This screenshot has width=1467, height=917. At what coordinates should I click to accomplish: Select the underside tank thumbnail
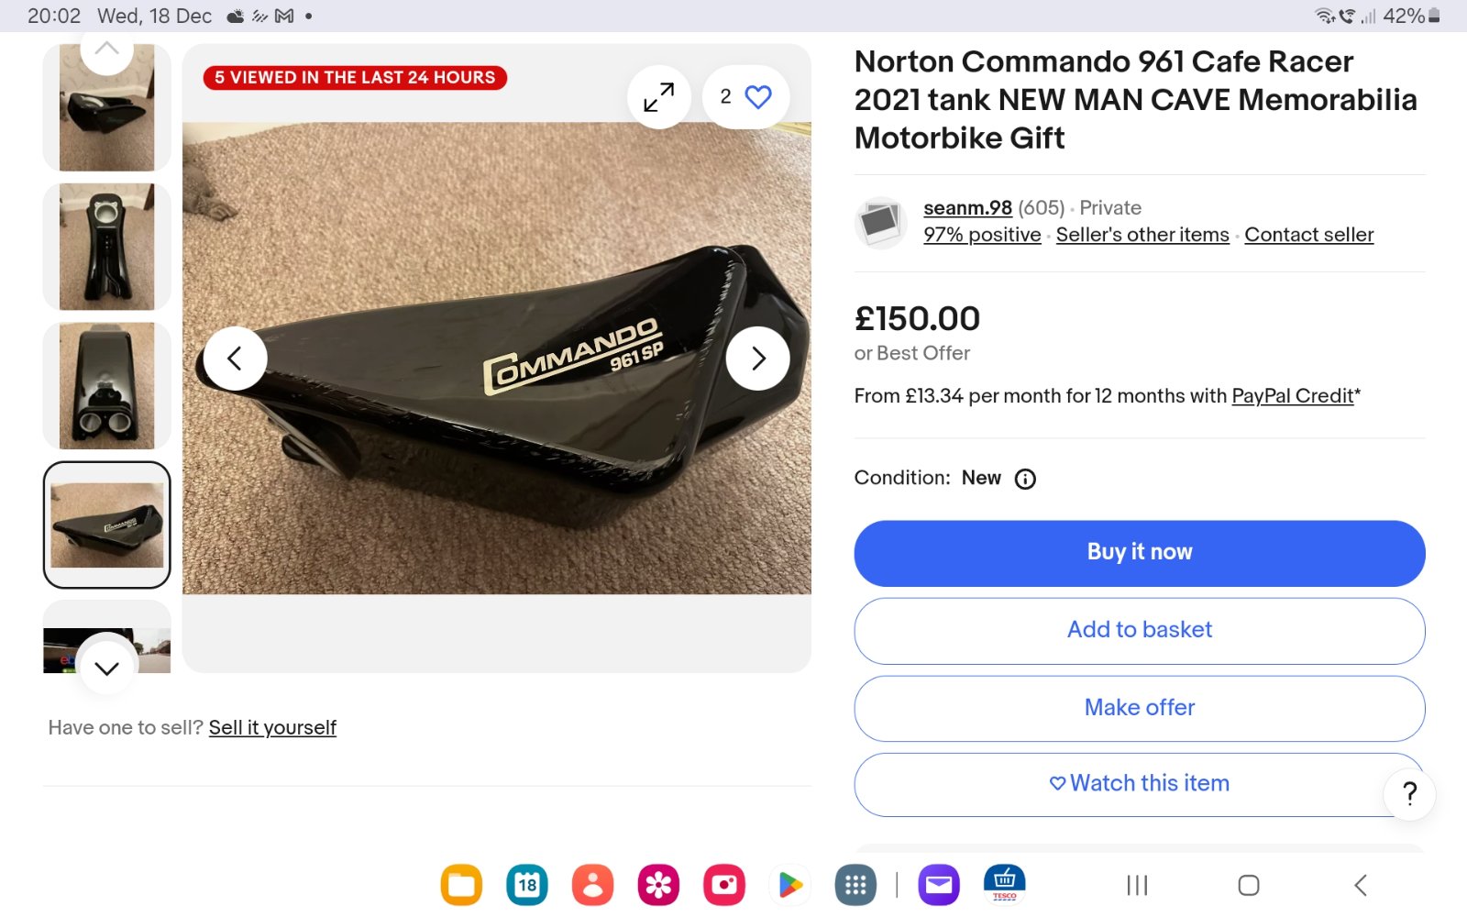point(106,386)
